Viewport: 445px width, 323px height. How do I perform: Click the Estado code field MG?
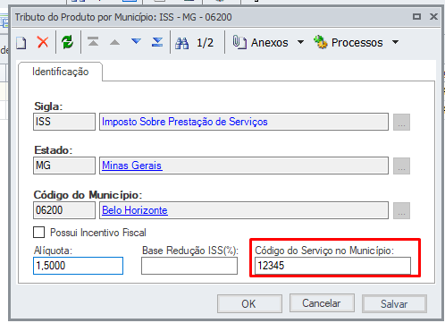tap(64, 166)
